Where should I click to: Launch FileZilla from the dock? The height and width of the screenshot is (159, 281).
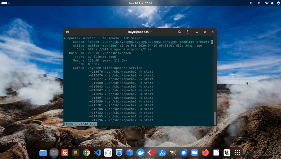pos(65,153)
